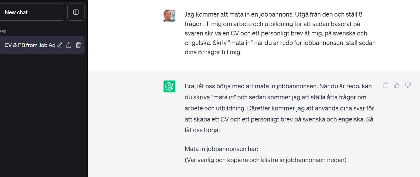
Task: Click the partially visible Today label in the sidebar
Action: (3, 31)
